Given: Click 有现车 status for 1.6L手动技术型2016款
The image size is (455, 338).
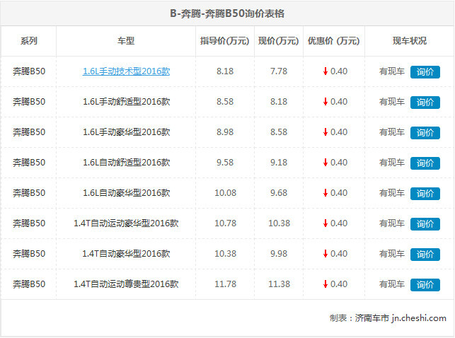Looking at the screenshot, I should click(x=392, y=71).
